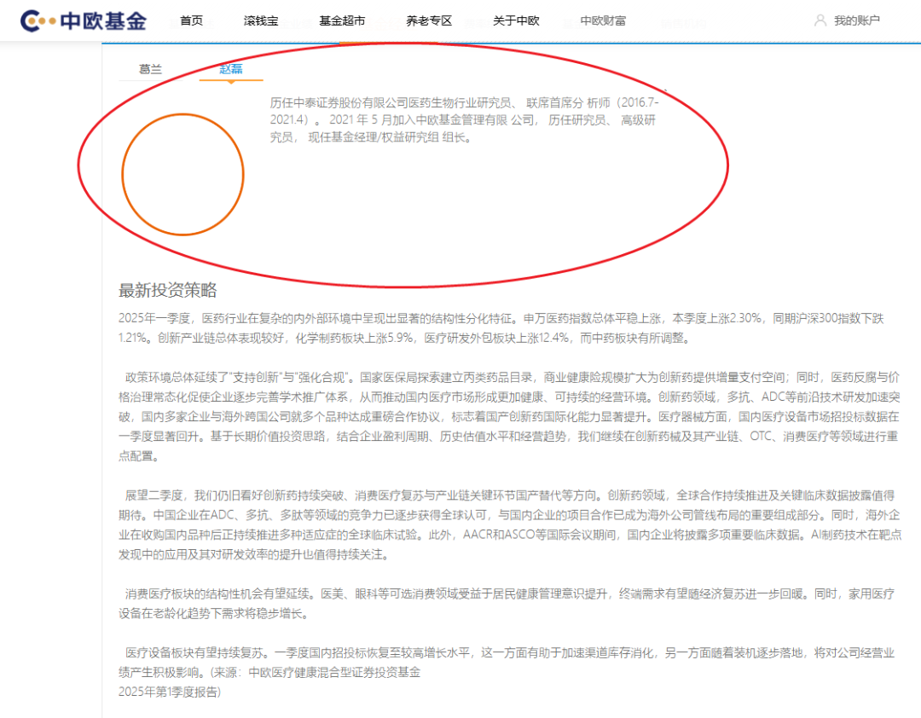Click the 最新投资策略 heading
This screenshot has height=718, width=921.
click(x=168, y=290)
